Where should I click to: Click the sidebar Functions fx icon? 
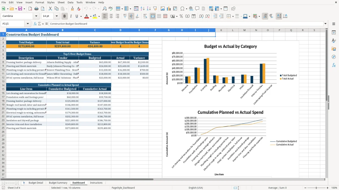coord(334,65)
